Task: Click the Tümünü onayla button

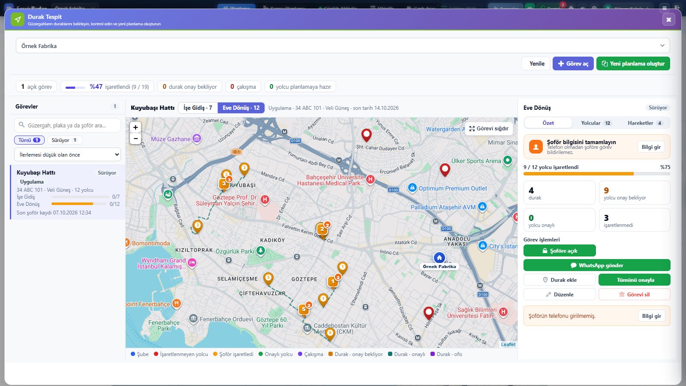Action: click(635, 280)
